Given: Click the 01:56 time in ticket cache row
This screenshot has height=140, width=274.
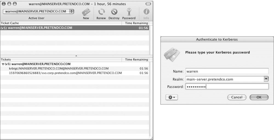Looking at the screenshot, I should pos(143,28).
